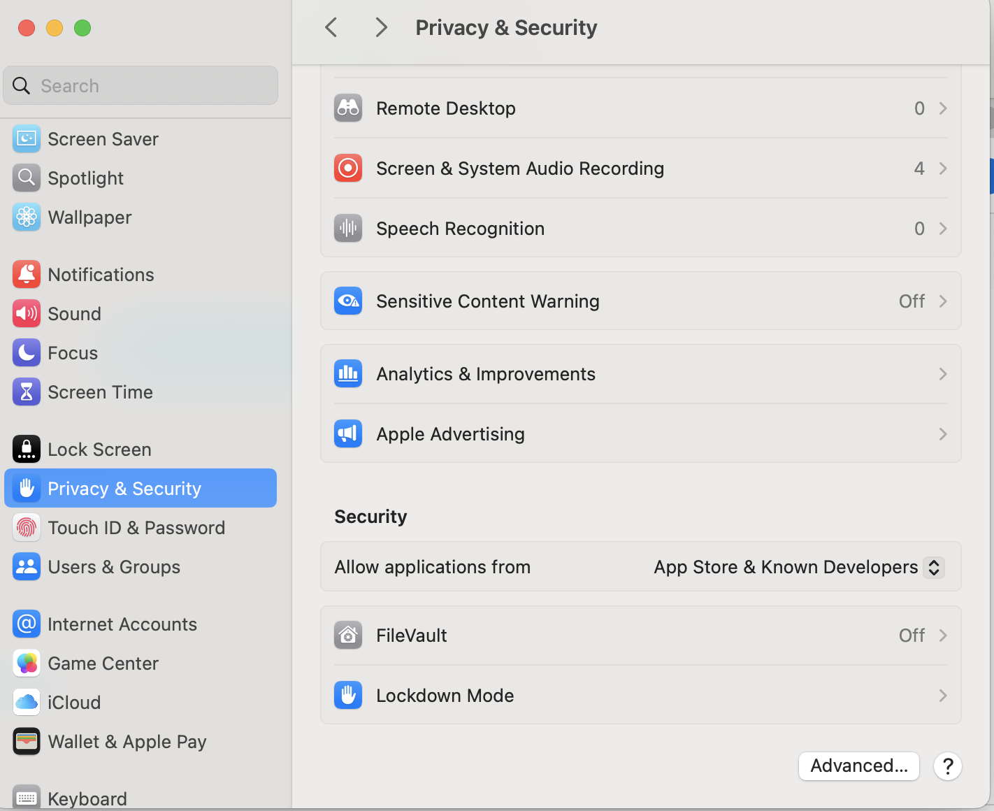994x811 pixels.
Task: Expand FileVault settings via the Off chevron
Action: pos(943,636)
